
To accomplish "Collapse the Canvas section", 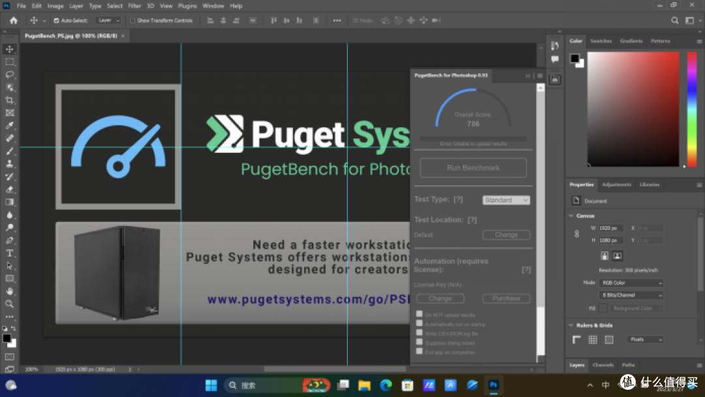I will point(571,216).
